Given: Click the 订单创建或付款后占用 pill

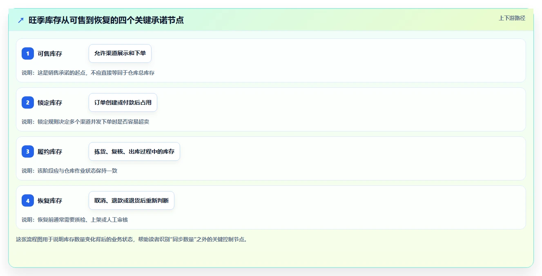Looking at the screenshot, I should pyautogui.click(x=123, y=102).
